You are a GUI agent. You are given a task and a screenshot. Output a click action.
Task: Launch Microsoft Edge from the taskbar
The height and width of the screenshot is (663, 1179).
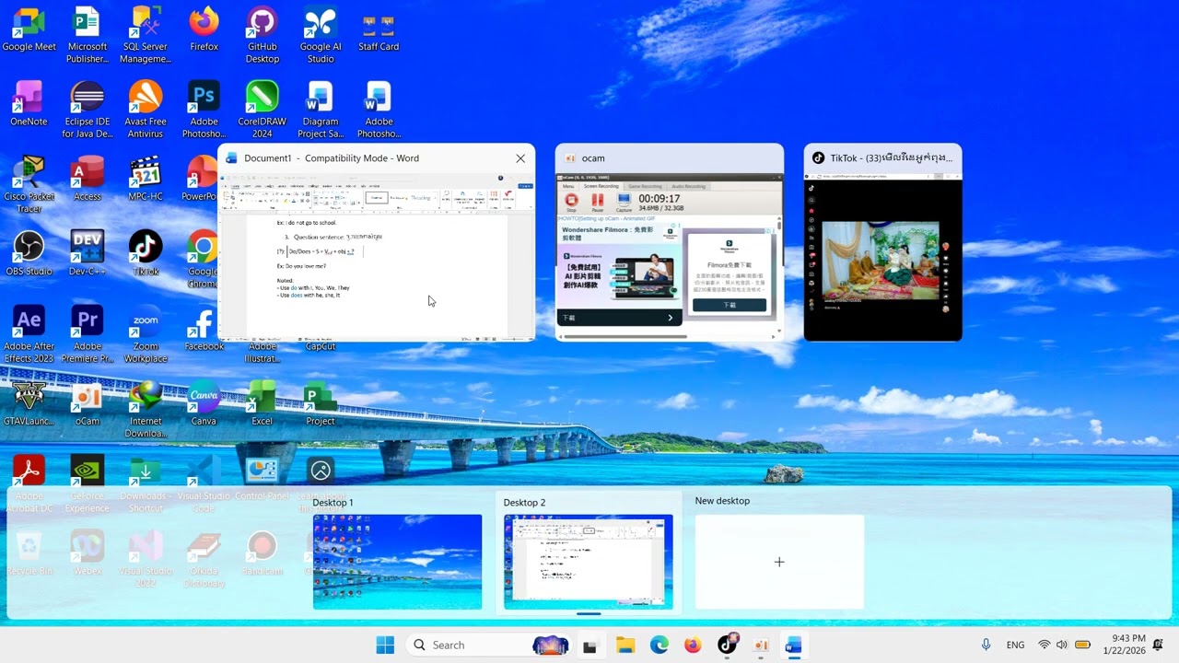660,646
